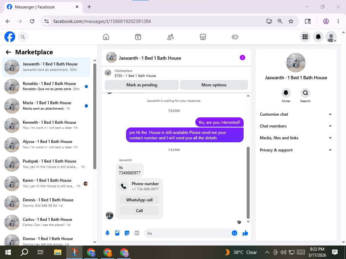The width and height of the screenshot is (346, 259).
Task: Open Chrome zoom magnifier icon
Action: coord(280,21)
